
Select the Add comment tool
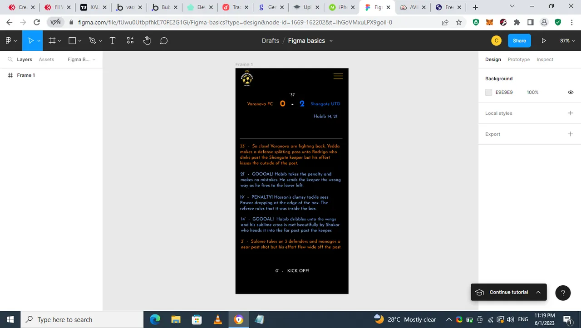tap(164, 40)
